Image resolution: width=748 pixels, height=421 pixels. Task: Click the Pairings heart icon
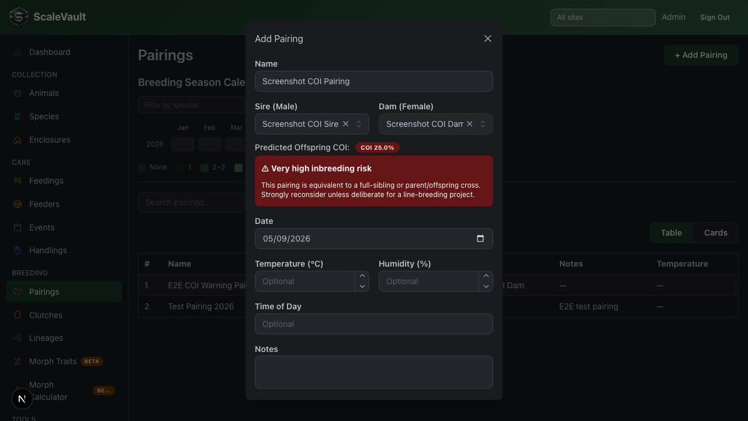coord(18,292)
